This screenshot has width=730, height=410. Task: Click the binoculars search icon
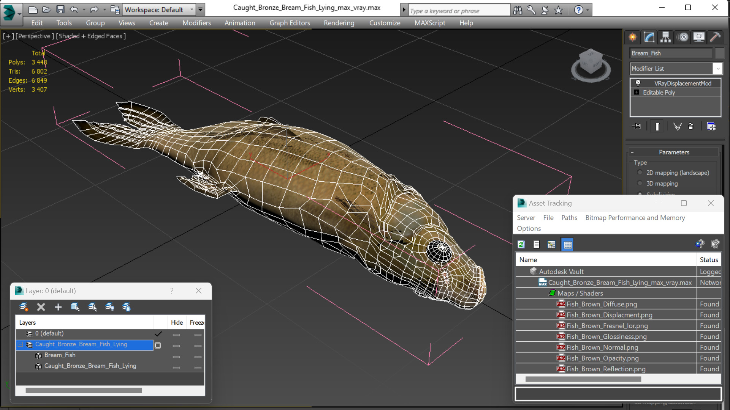[518, 10]
